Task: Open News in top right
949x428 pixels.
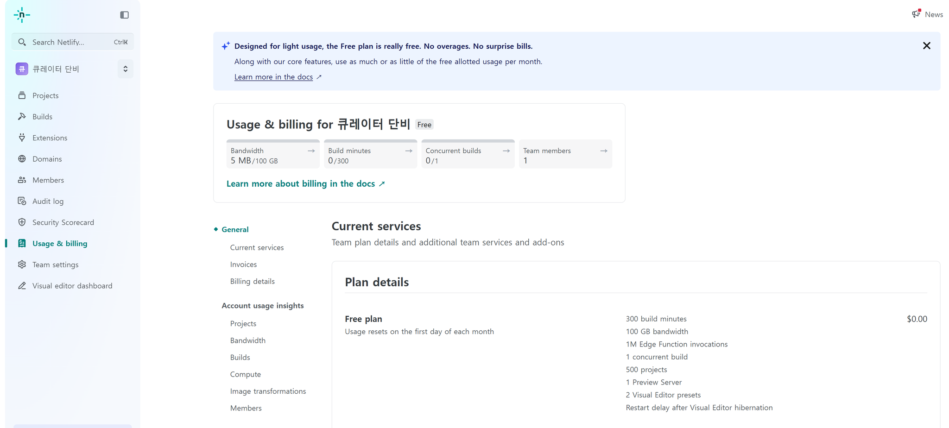Action: click(933, 14)
